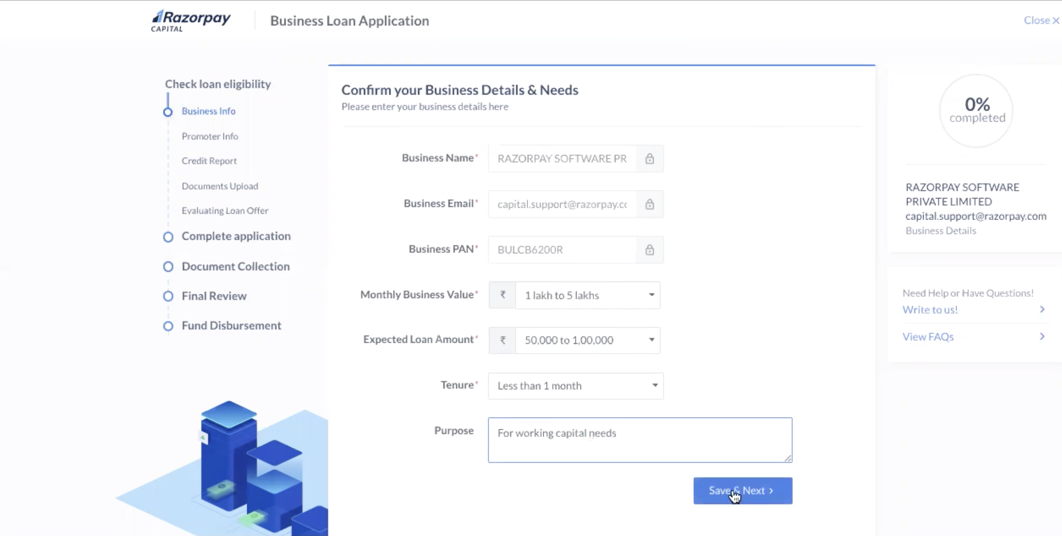This screenshot has width=1062, height=536.
Task: Click the Complete application step circle
Action: (168, 236)
